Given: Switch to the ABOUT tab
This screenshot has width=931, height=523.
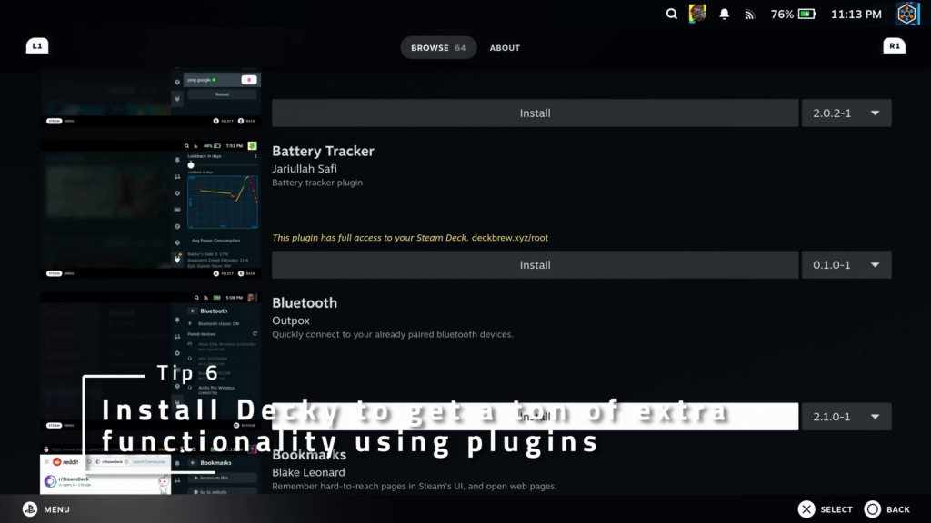Looking at the screenshot, I should pos(505,48).
